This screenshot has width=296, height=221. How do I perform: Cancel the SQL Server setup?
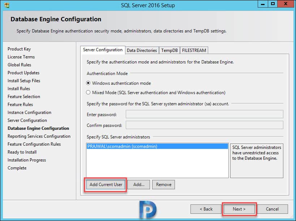pos(272,209)
